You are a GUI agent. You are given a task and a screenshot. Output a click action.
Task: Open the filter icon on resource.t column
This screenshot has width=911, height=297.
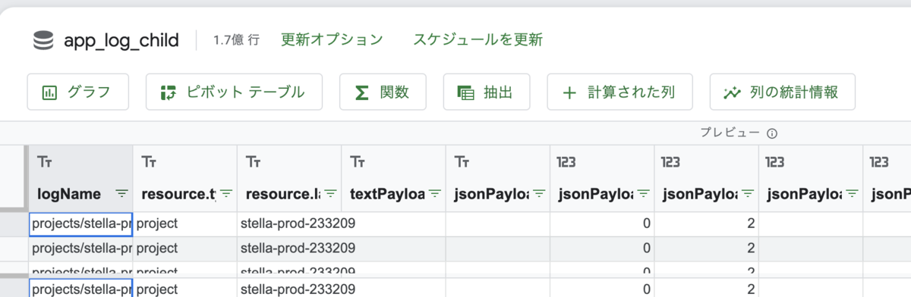225,194
